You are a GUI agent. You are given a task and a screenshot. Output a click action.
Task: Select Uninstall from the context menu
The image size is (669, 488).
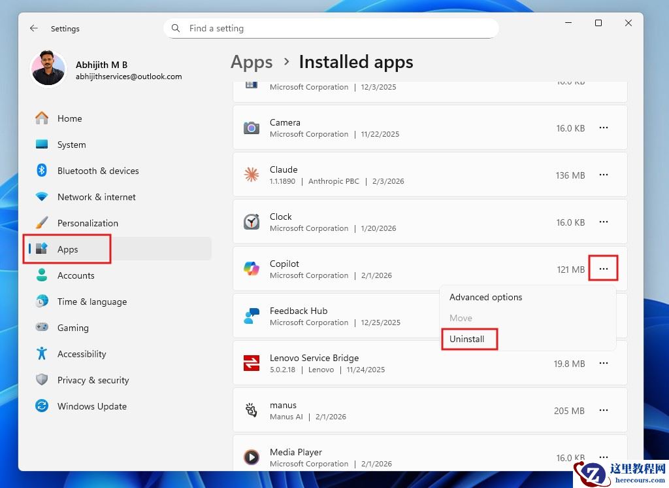coord(468,339)
